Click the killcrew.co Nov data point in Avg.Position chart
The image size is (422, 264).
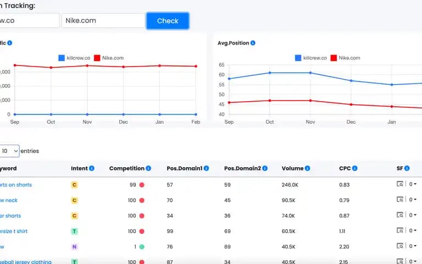[310, 73]
